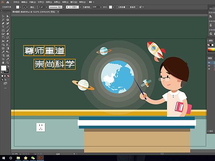Toggle visibility of the top layer
The height and width of the screenshot is (161, 215).
pos(209,63)
